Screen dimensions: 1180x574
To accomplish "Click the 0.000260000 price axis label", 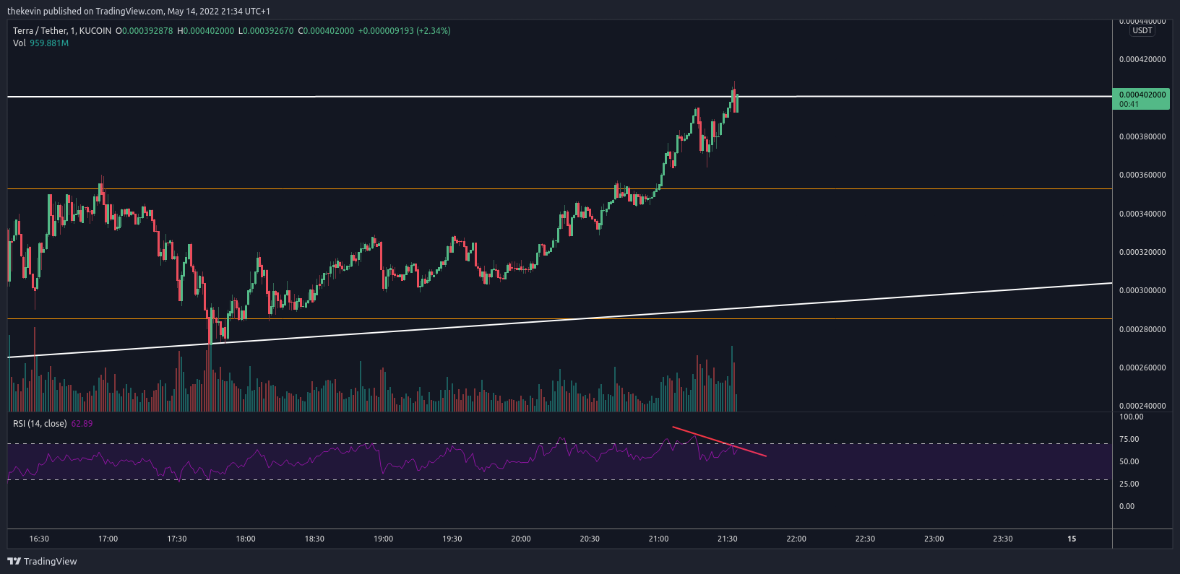I will (1142, 368).
